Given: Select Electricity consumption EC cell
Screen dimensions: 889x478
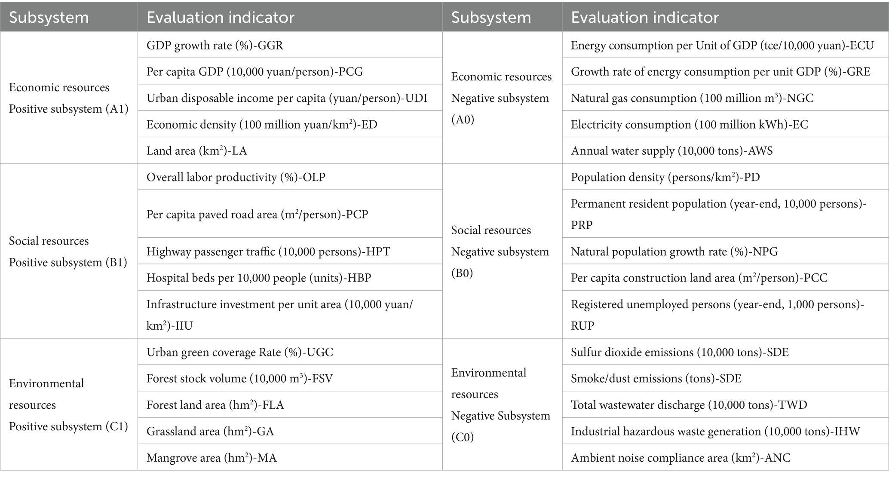Looking at the screenshot, I should click(726, 124).
